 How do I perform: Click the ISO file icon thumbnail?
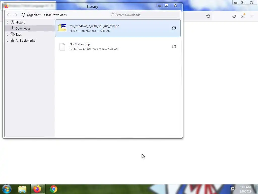click(x=62, y=28)
